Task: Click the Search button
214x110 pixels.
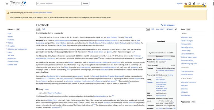Action: pyautogui.click(x=85, y=3)
